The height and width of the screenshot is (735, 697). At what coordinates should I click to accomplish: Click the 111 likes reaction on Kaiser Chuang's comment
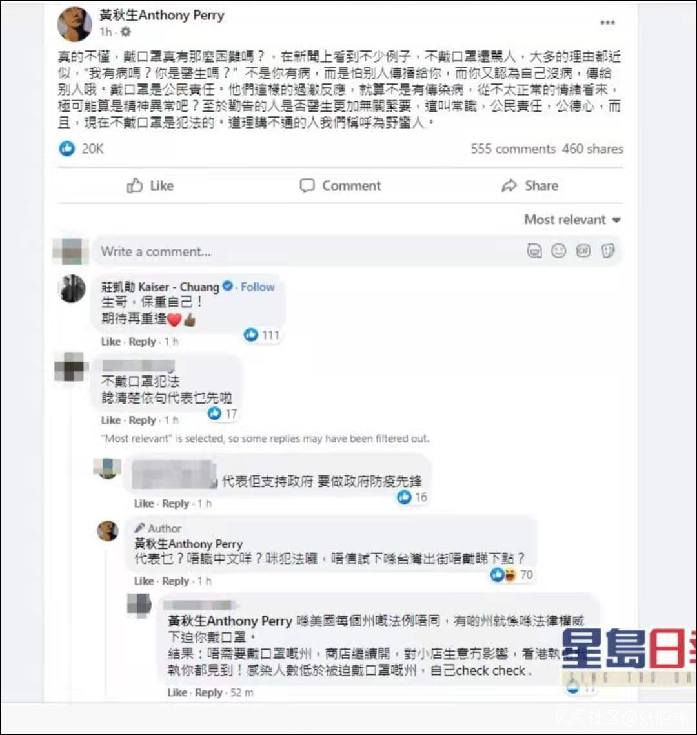point(261,335)
